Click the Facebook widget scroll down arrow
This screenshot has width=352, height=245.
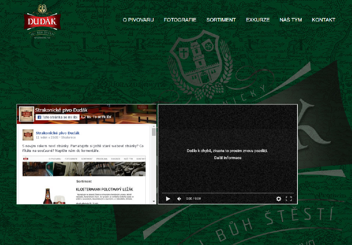point(154,201)
